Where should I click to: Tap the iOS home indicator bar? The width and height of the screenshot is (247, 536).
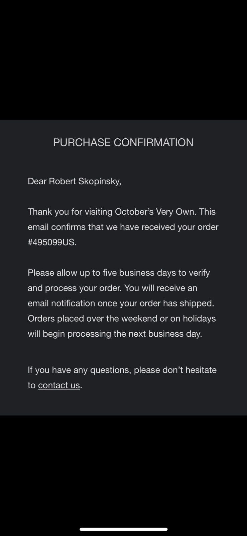(123, 529)
